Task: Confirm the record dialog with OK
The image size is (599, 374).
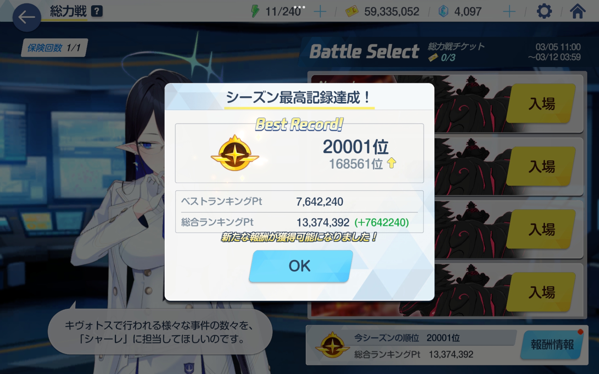Action: [x=300, y=266]
